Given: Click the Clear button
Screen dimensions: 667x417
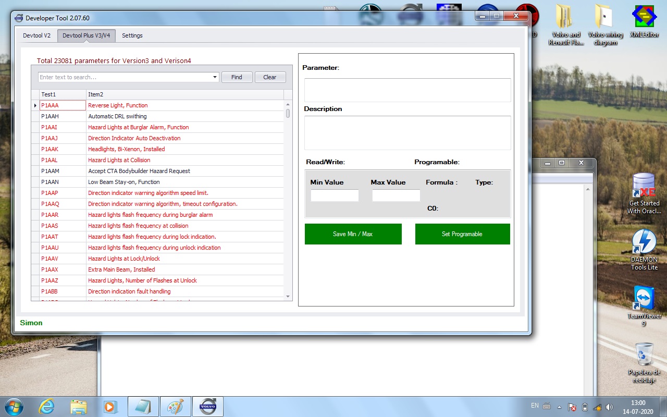Looking at the screenshot, I should coord(270,77).
